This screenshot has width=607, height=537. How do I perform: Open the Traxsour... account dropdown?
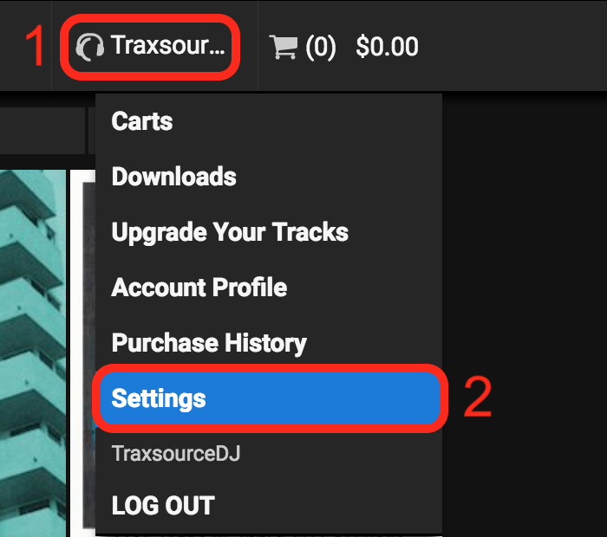point(151,46)
